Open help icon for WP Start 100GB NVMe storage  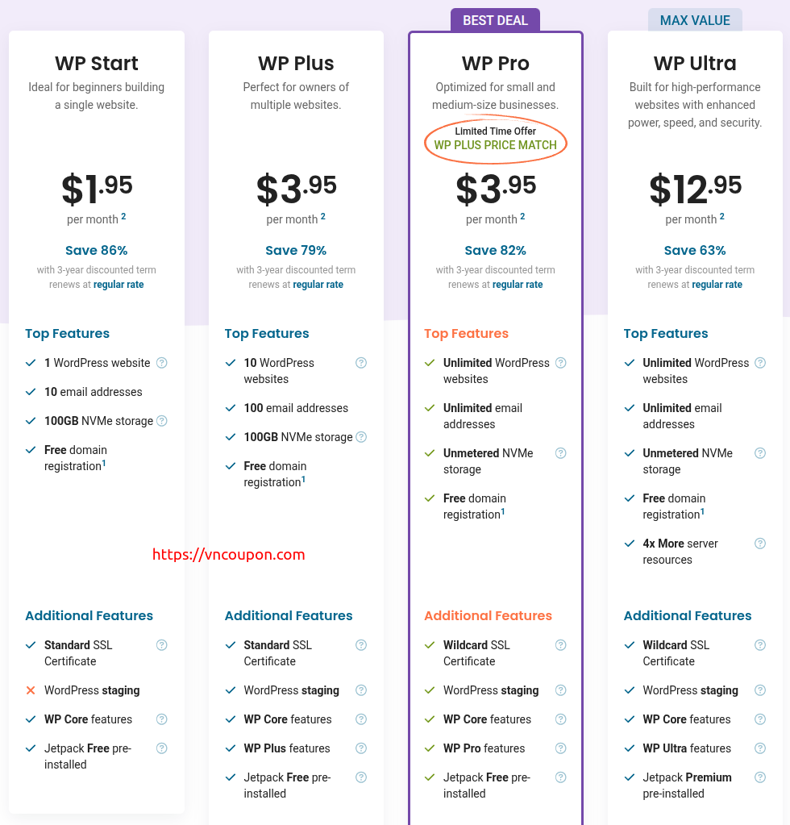[162, 421]
